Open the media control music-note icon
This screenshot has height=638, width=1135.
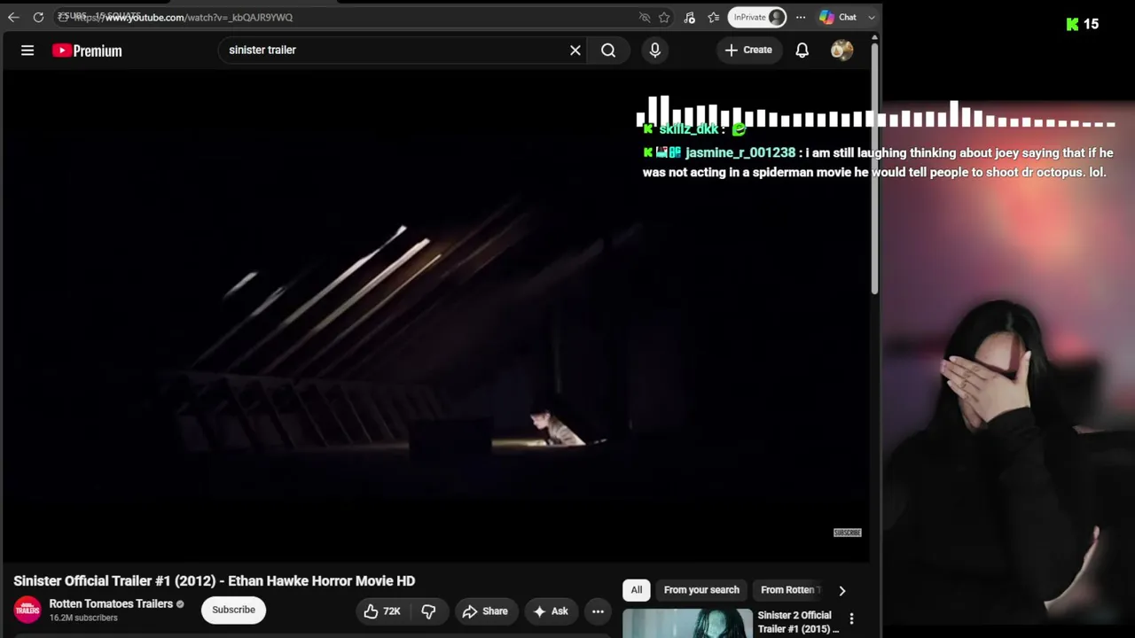tap(690, 18)
